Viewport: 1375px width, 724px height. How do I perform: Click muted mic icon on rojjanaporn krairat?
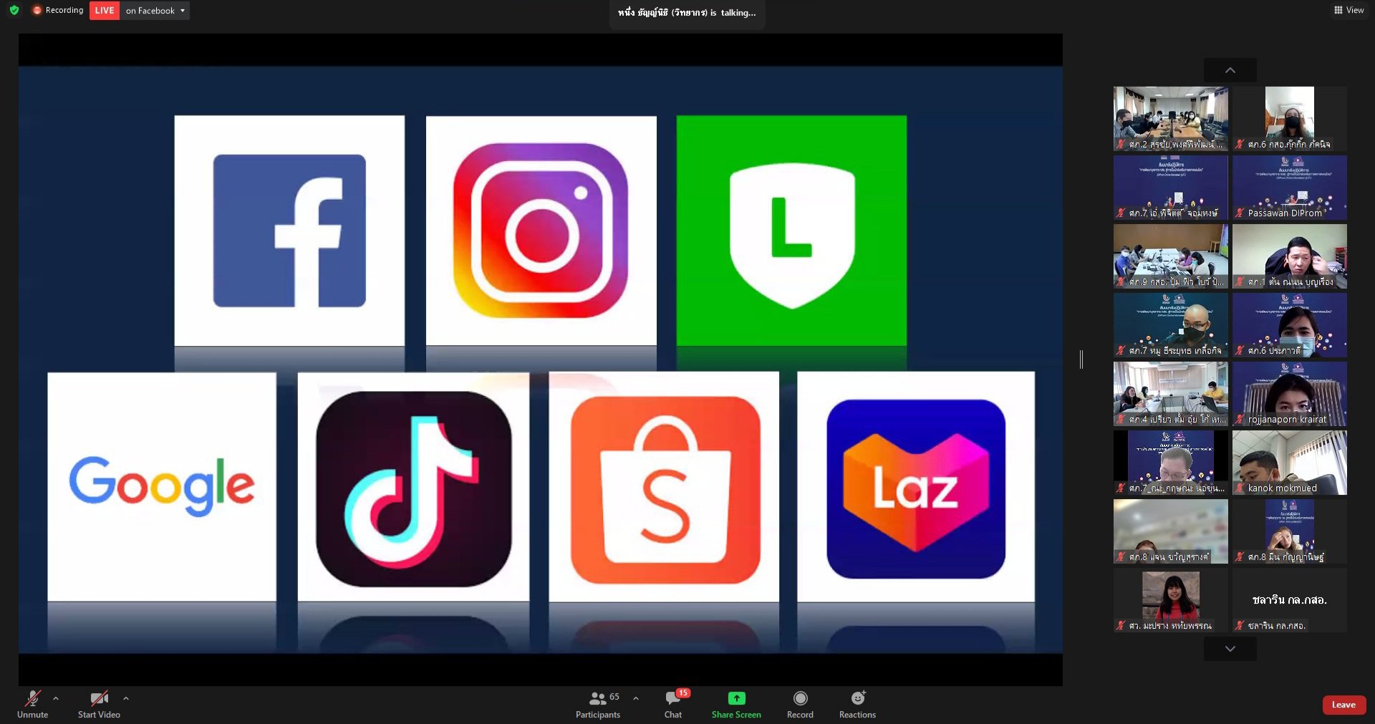tap(1240, 419)
